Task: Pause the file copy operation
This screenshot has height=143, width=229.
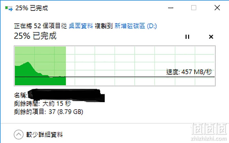Action: (187, 37)
